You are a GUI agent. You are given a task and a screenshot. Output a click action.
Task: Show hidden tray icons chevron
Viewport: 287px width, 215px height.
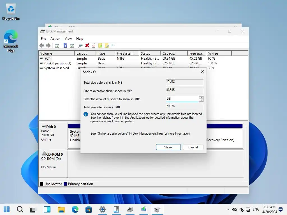pos(228,209)
